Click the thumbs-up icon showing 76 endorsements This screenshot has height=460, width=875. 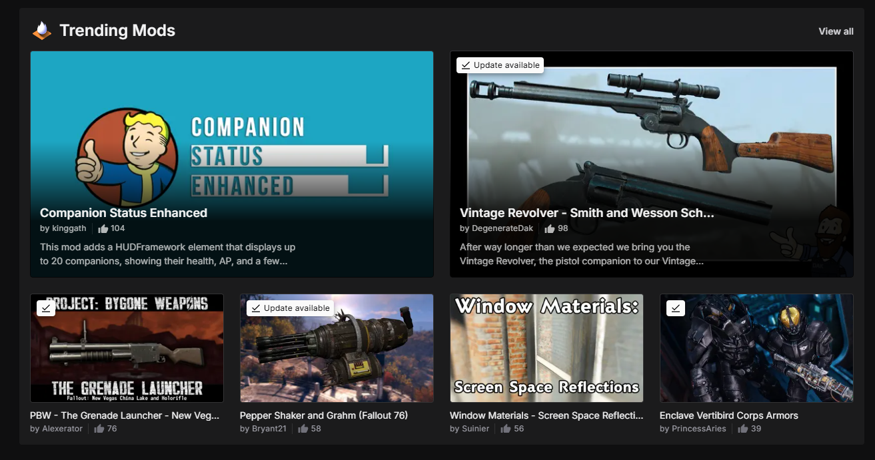coord(99,429)
